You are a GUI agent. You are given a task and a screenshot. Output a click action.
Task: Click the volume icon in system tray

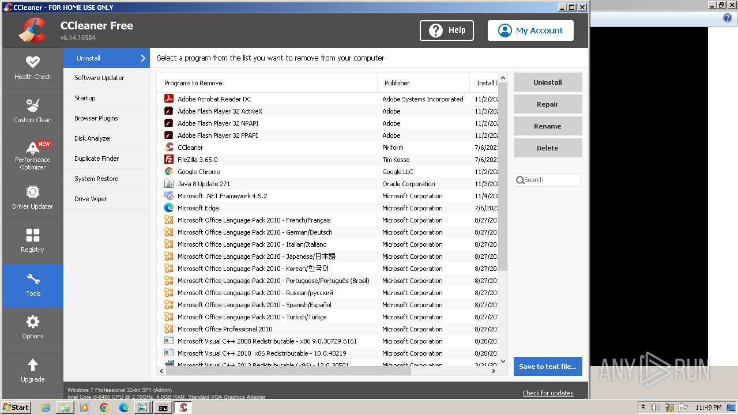point(656,408)
